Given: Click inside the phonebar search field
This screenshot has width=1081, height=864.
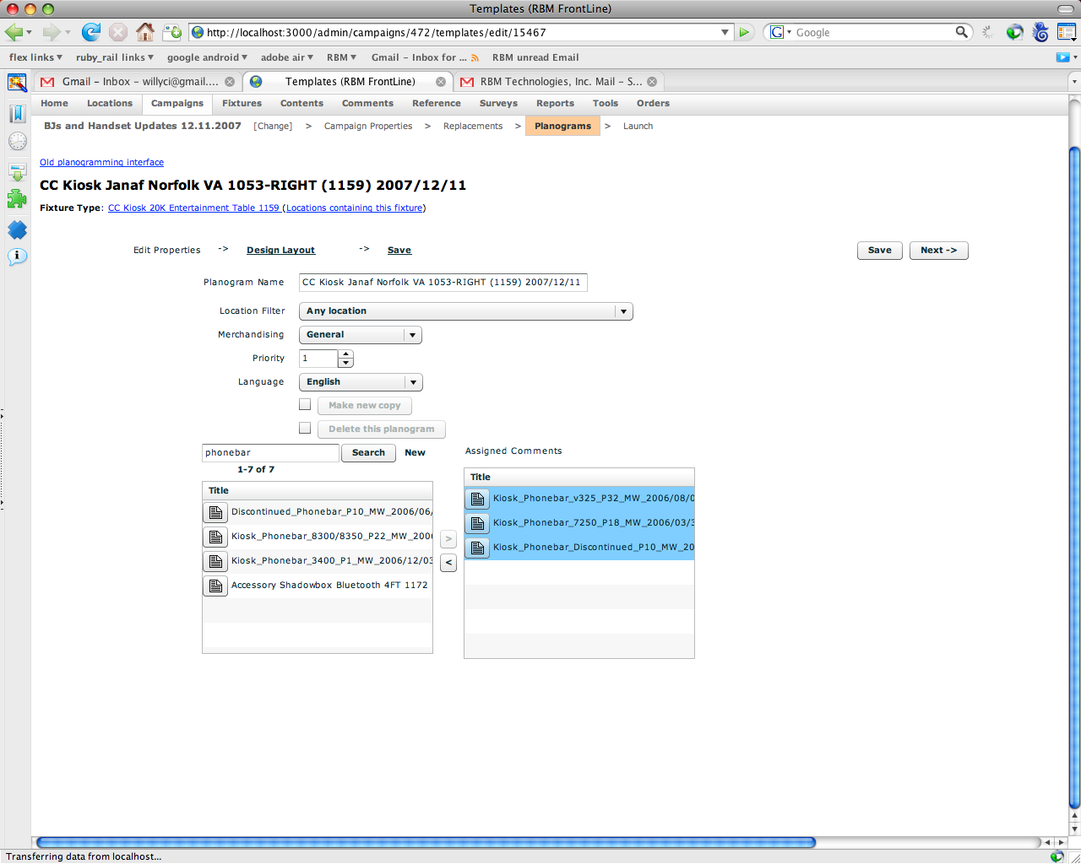Looking at the screenshot, I should pos(269,453).
